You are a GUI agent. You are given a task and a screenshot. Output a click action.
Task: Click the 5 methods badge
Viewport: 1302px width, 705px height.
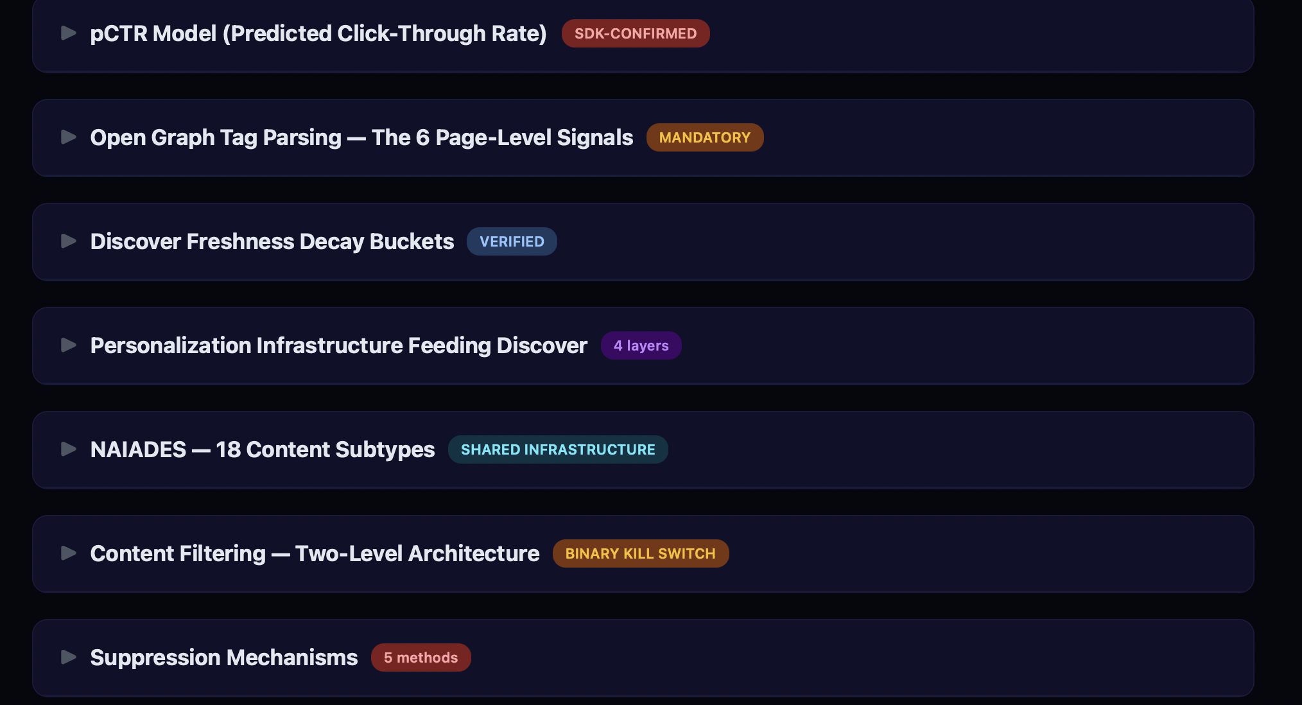click(x=421, y=657)
